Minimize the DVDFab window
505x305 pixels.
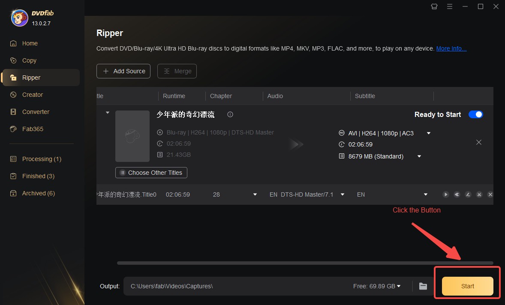[465, 6]
